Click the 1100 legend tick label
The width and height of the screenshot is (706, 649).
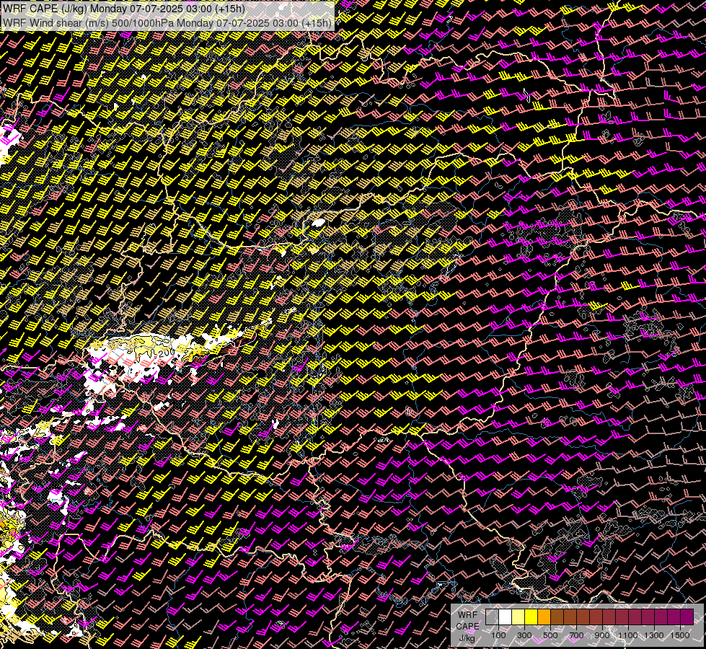click(627, 635)
